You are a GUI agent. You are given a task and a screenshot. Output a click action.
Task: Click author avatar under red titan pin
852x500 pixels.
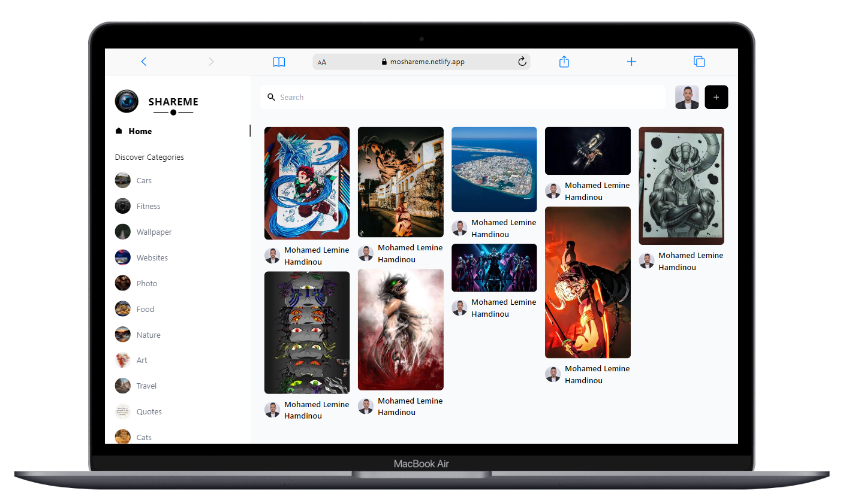click(x=366, y=406)
